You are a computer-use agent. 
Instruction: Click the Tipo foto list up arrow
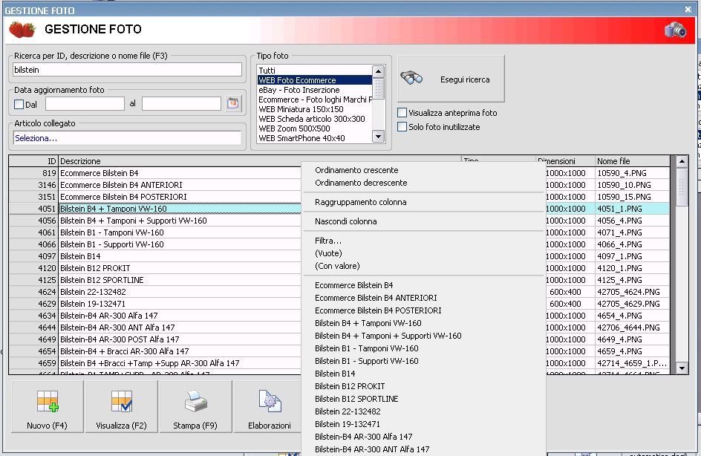(378, 71)
